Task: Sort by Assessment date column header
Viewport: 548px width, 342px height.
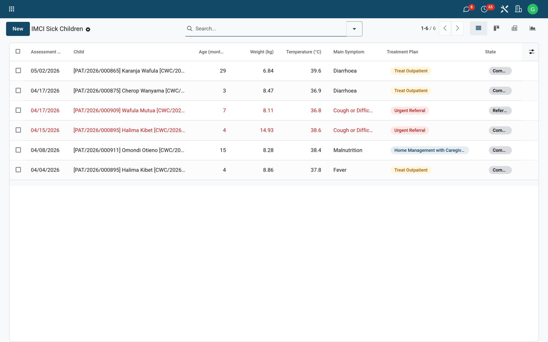Action: coord(46,52)
